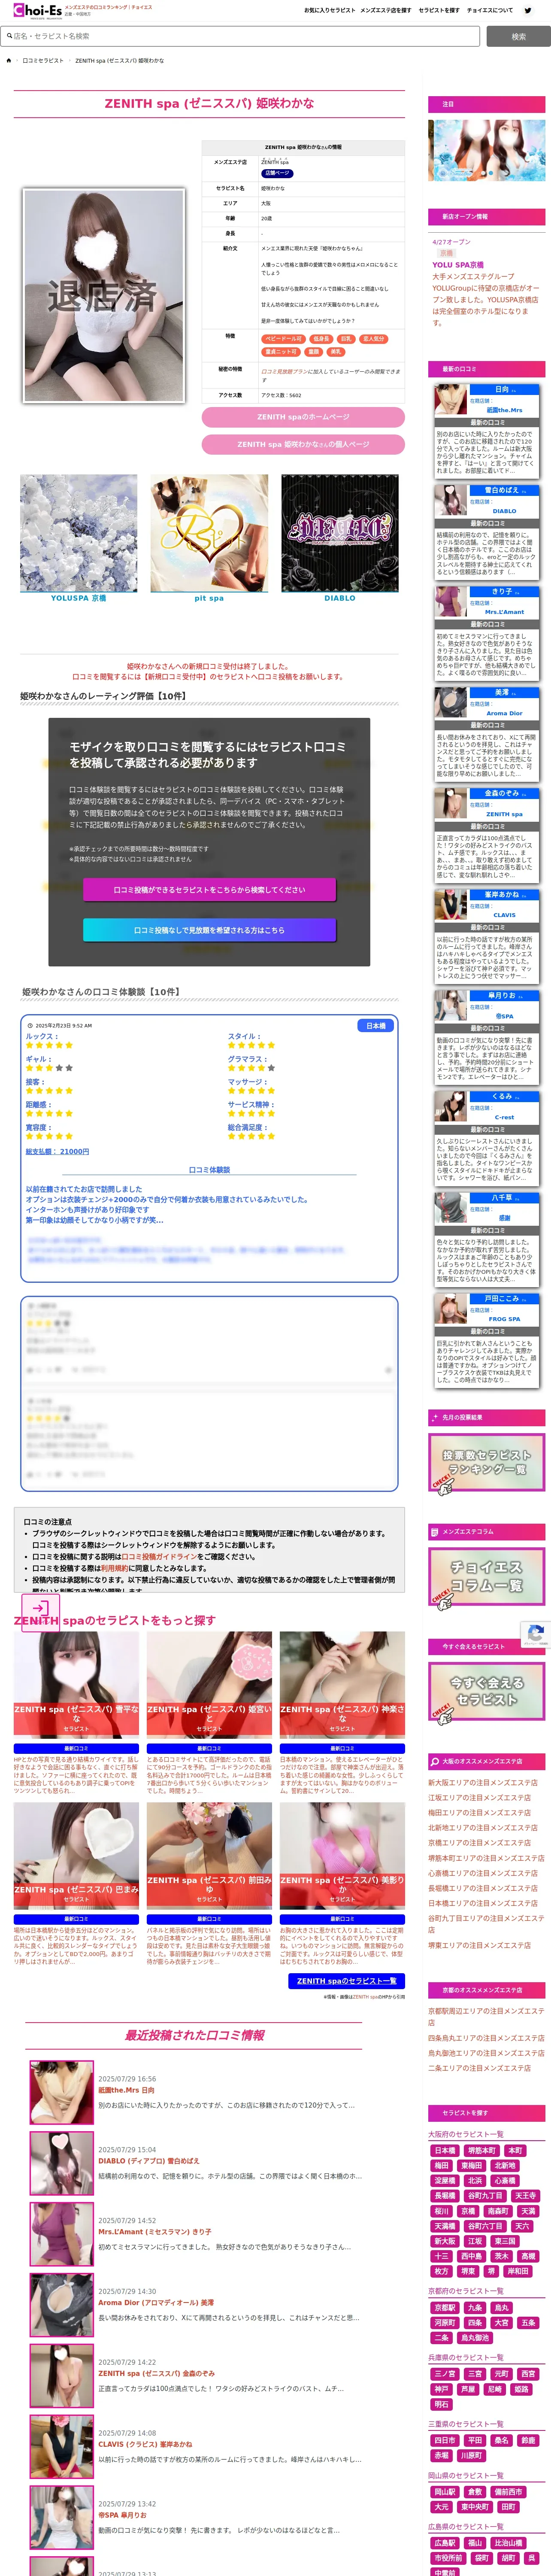Select the 堺筋本町 area tag
The image size is (551, 2576).
tap(481, 2150)
